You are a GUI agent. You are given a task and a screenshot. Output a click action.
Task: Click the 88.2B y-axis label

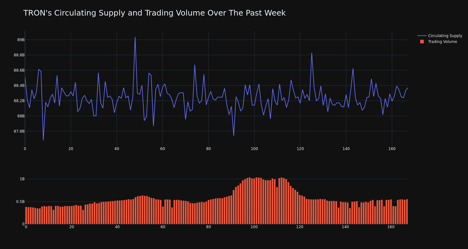[19, 101]
